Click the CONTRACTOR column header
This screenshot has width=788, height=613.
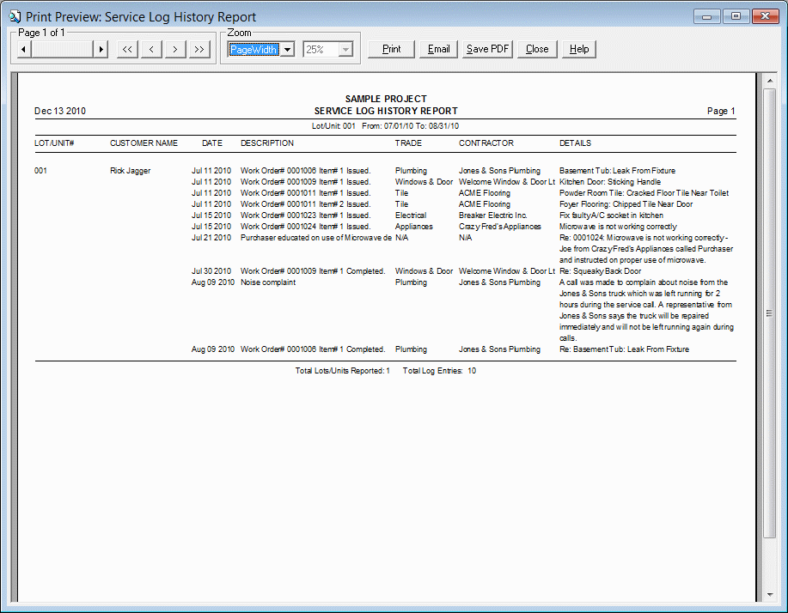coord(486,143)
